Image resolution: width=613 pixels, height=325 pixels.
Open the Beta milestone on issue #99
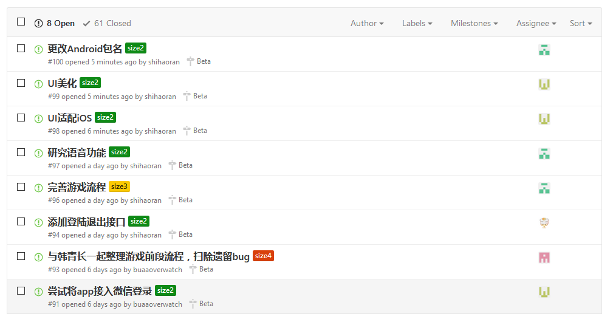point(196,96)
